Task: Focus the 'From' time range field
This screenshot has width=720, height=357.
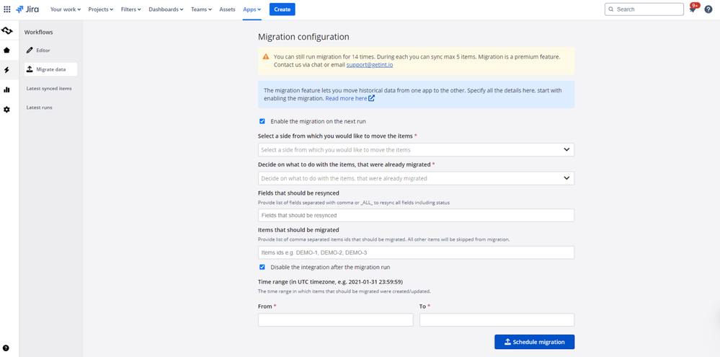Action: click(335, 320)
